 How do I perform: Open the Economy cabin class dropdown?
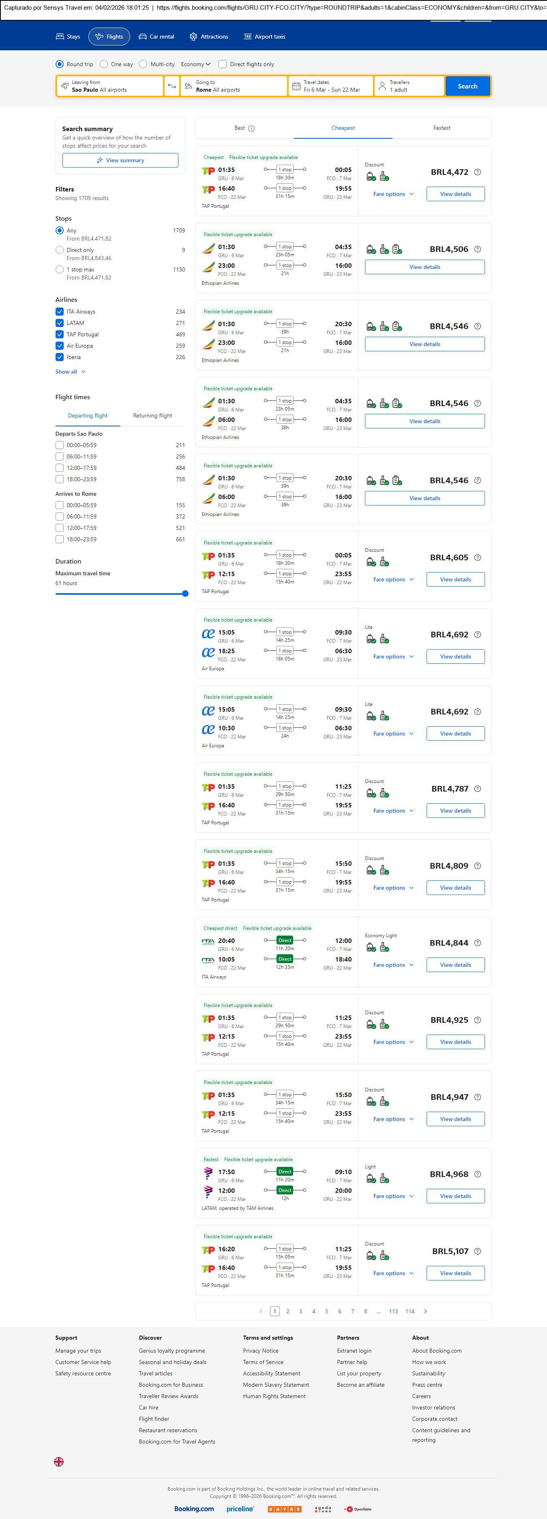pyautogui.click(x=195, y=64)
